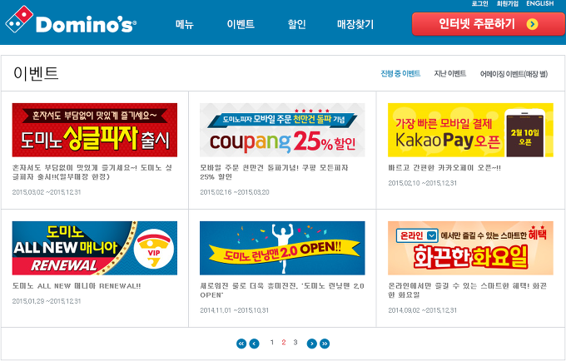Open the 이벤트 navigation item

[241, 24]
